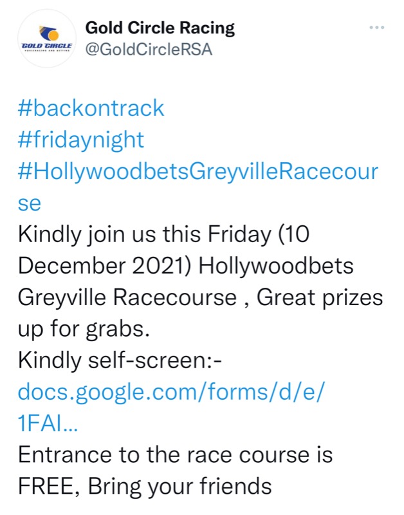Viewport: 404px width, 515px height.
Task: Click the 'Kindly self-screen:-' text
Action: click(120, 360)
